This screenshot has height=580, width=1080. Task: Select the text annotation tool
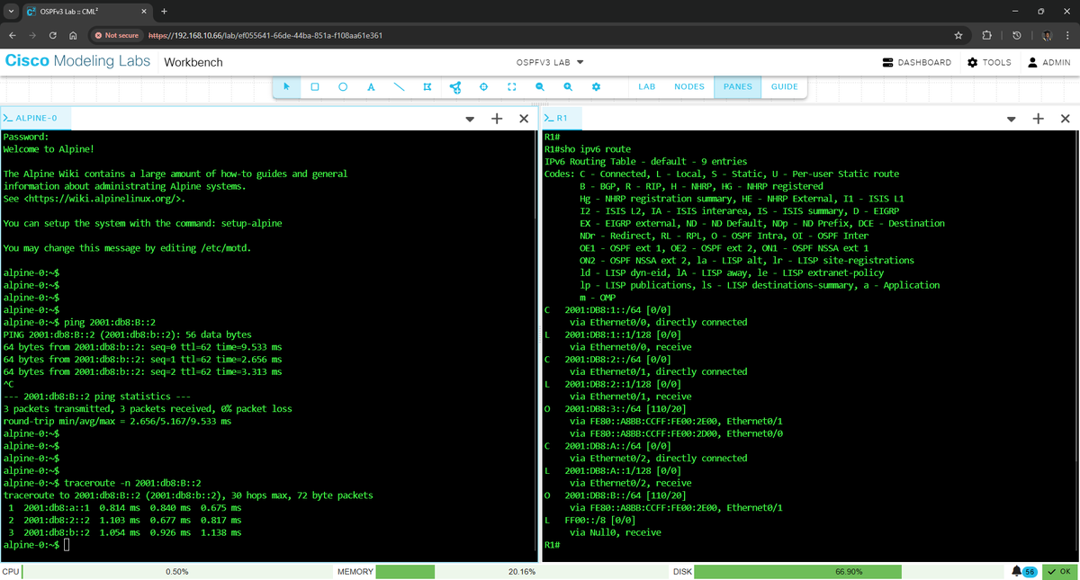click(x=371, y=86)
